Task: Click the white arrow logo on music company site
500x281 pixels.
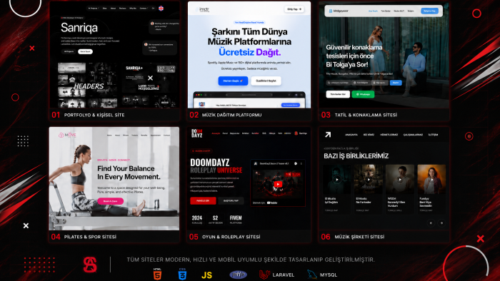Action: coord(328,135)
